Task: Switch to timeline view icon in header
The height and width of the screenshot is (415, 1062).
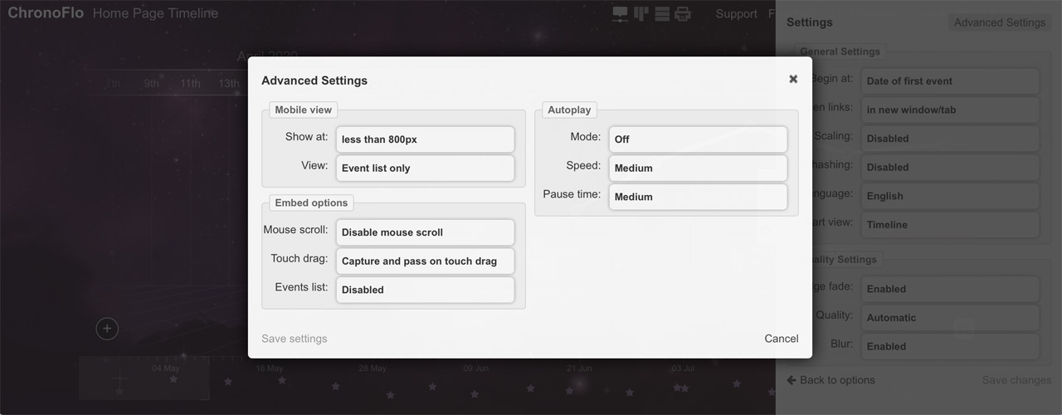Action: (x=621, y=14)
